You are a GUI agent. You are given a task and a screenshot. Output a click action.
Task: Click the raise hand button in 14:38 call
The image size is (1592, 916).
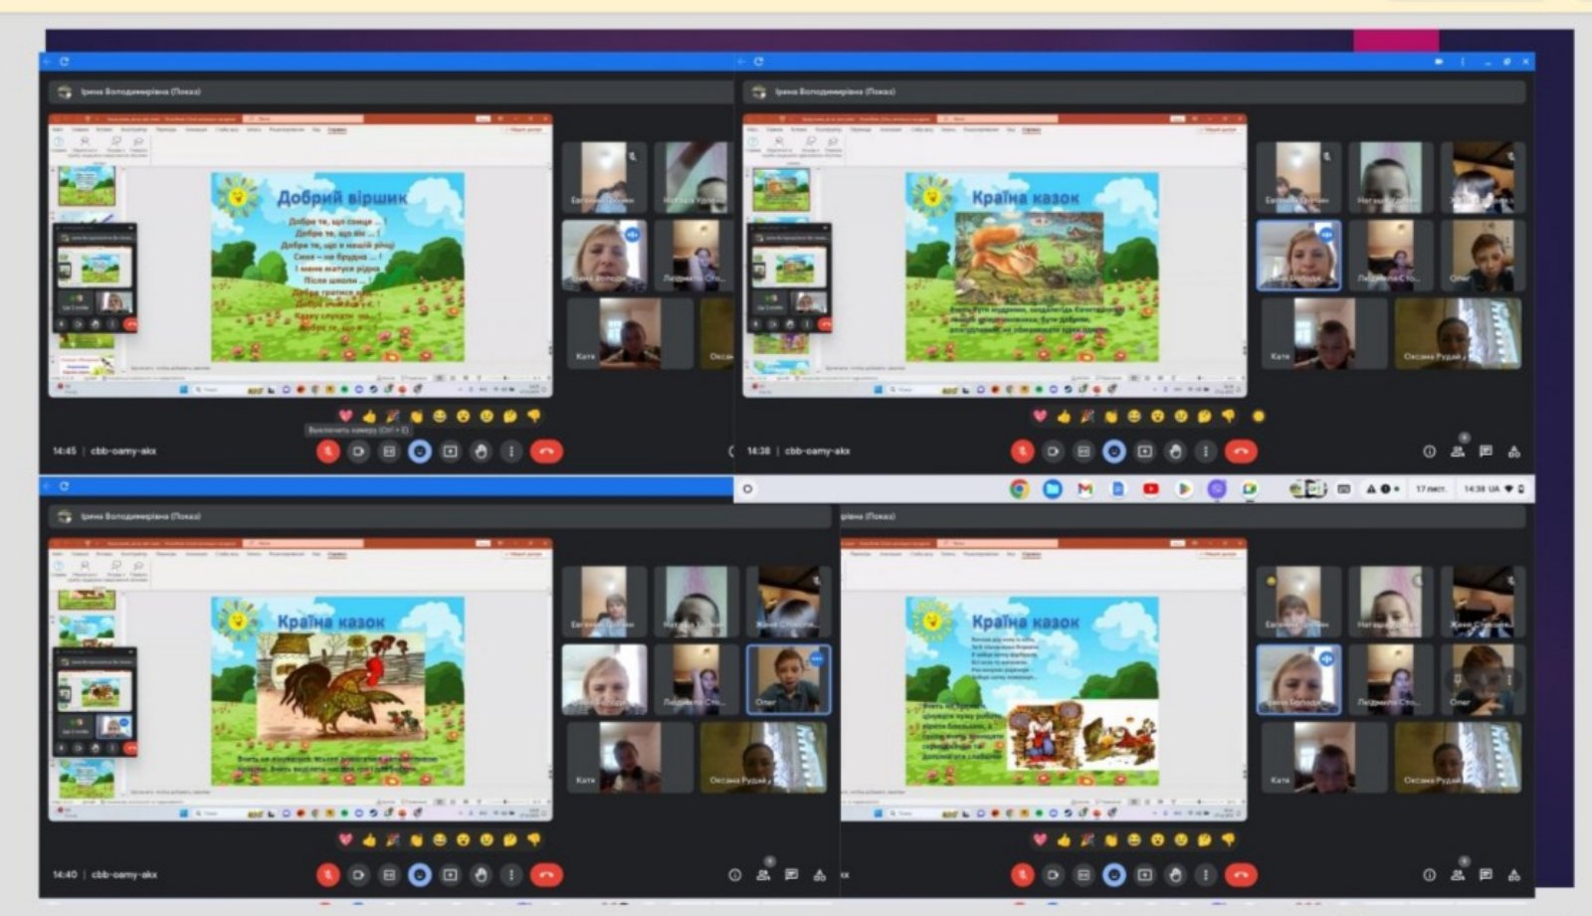[x=1176, y=452]
